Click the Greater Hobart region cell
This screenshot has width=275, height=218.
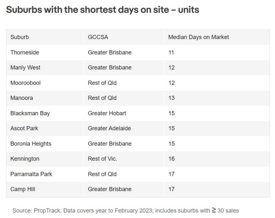(107, 113)
